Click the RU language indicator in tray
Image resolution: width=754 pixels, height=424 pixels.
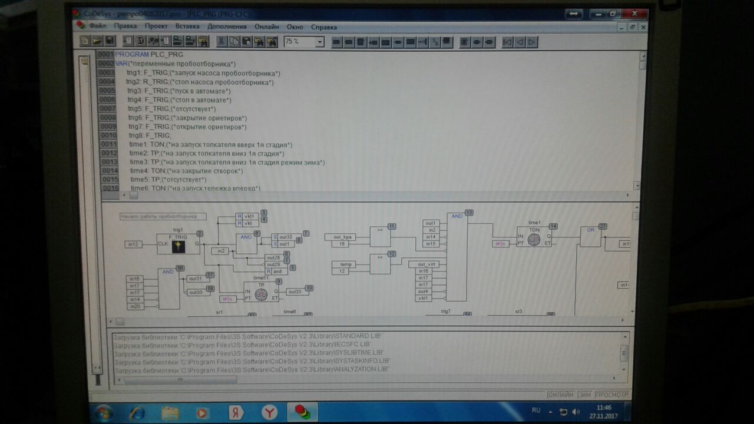[x=536, y=410]
